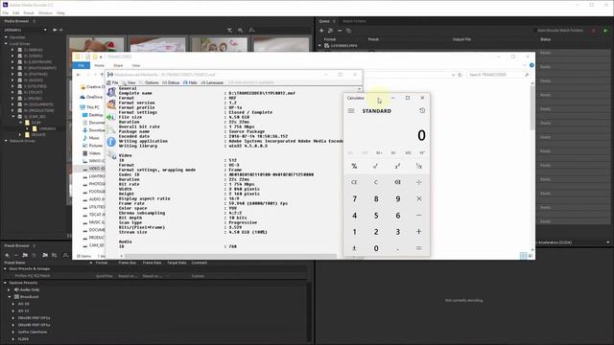Collapse the Broadcast preset group

click(x=9, y=297)
